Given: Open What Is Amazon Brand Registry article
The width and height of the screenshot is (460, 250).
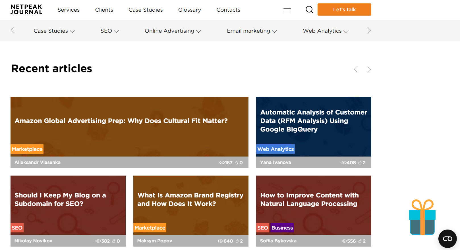Looking at the screenshot, I should [190, 199].
